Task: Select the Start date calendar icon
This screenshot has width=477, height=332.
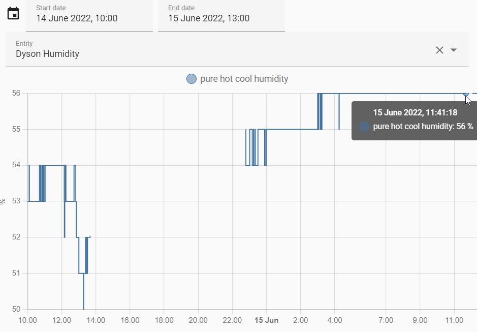Action: (x=13, y=14)
